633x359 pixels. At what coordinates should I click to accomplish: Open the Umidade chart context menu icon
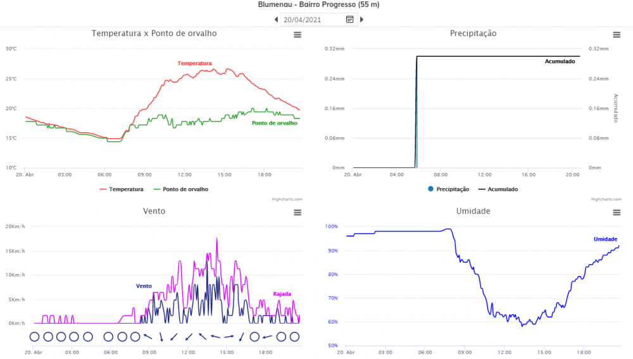point(617,213)
